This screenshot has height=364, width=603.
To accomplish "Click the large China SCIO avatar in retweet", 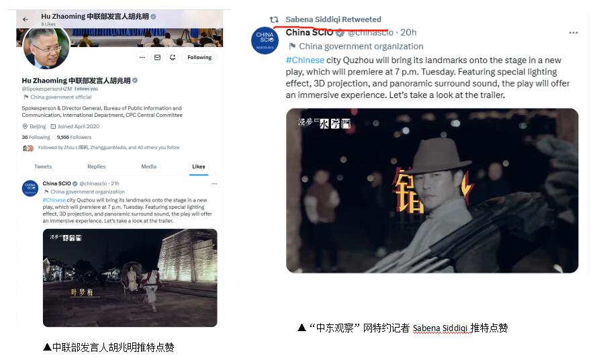I will [x=265, y=40].
